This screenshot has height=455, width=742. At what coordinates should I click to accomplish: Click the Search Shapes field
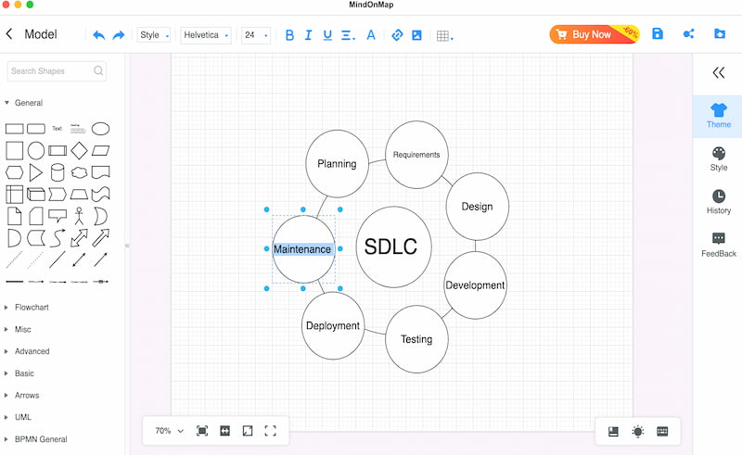[x=57, y=71]
